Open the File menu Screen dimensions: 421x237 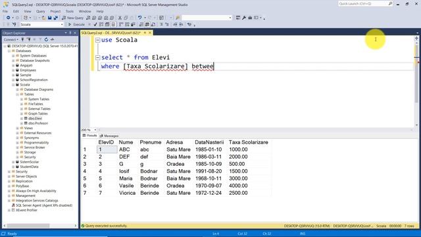pyautogui.click(x=5, y=11)
